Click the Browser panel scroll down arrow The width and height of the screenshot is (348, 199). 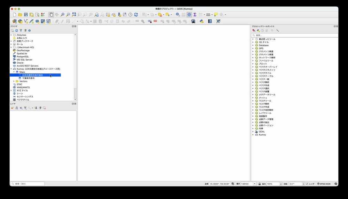tap(75, 100)
